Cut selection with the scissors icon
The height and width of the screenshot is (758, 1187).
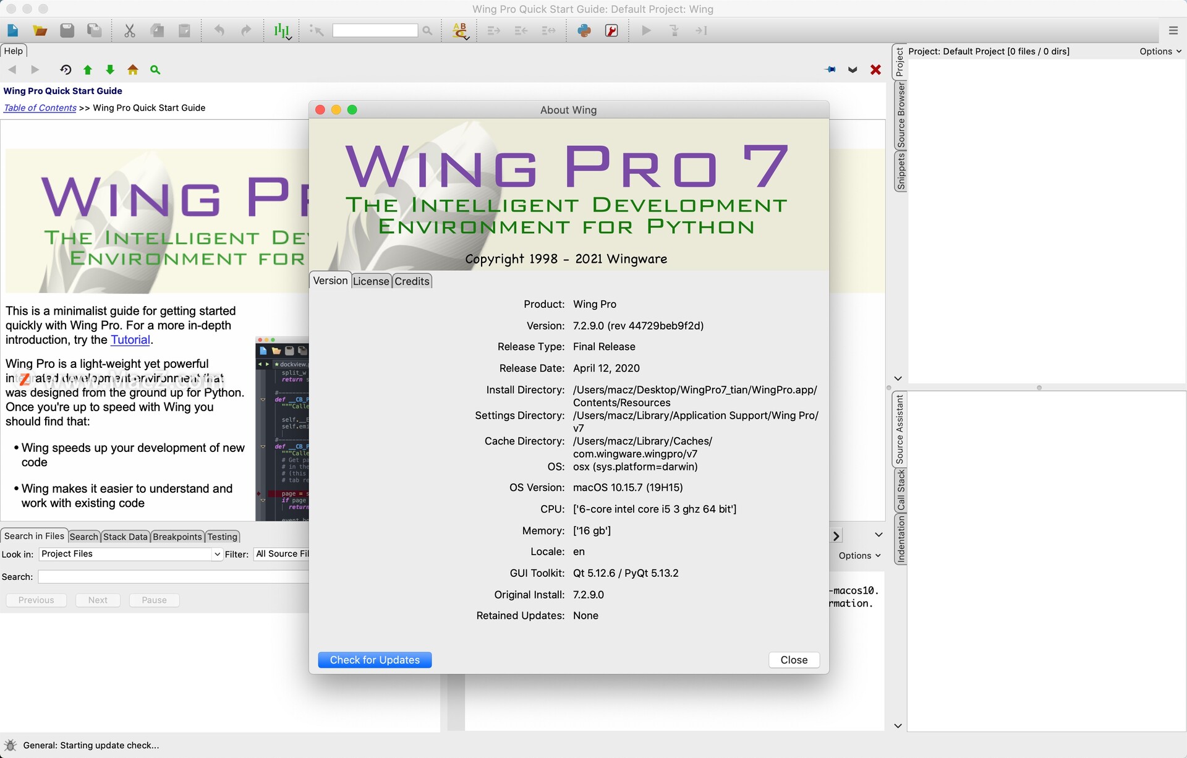point(130,30)
